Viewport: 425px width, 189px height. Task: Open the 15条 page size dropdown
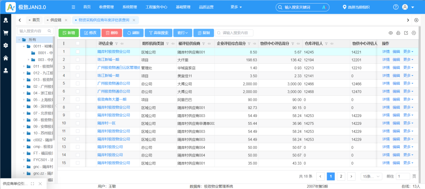pos(371,176)
